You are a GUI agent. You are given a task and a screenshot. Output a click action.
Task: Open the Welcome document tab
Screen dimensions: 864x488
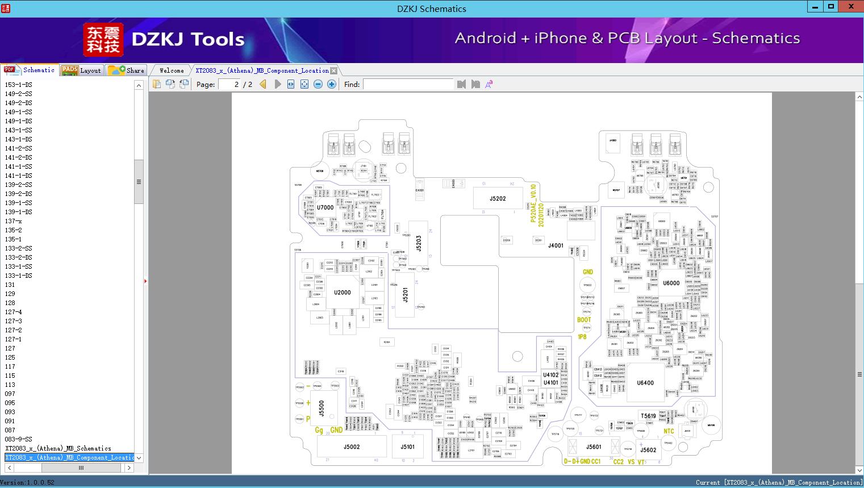[172, 70]
